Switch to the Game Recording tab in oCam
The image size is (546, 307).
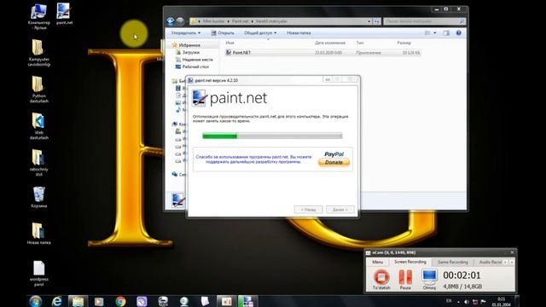tap(452, 262)
